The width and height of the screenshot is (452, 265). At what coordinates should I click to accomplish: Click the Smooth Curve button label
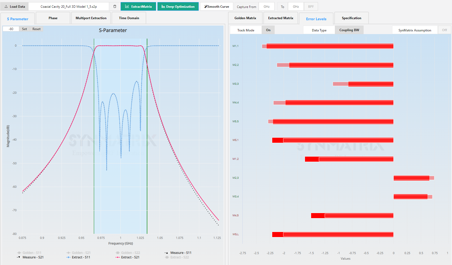218,7
